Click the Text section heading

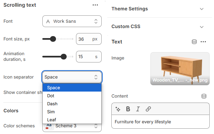tap(117, 42)
